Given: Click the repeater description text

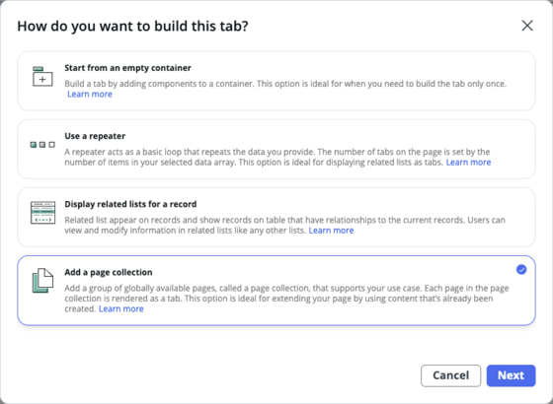Looking at the screenshot, I should pos(277,157).
